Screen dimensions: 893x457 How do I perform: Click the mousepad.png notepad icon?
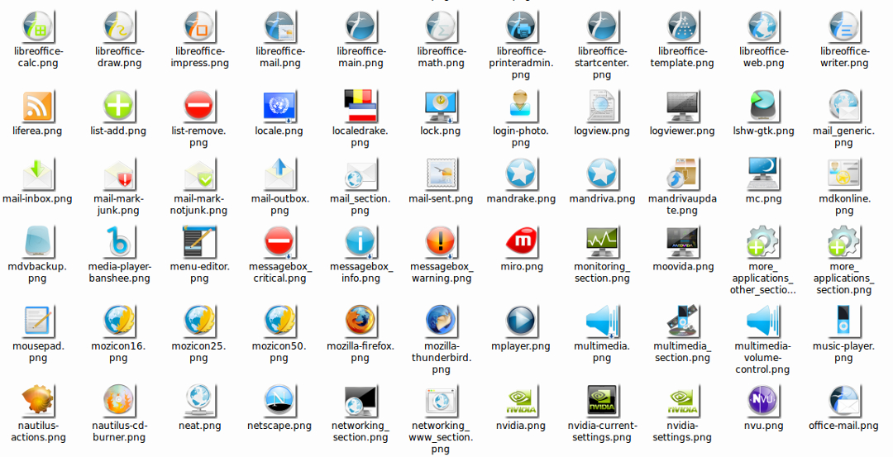coord(37,321)
